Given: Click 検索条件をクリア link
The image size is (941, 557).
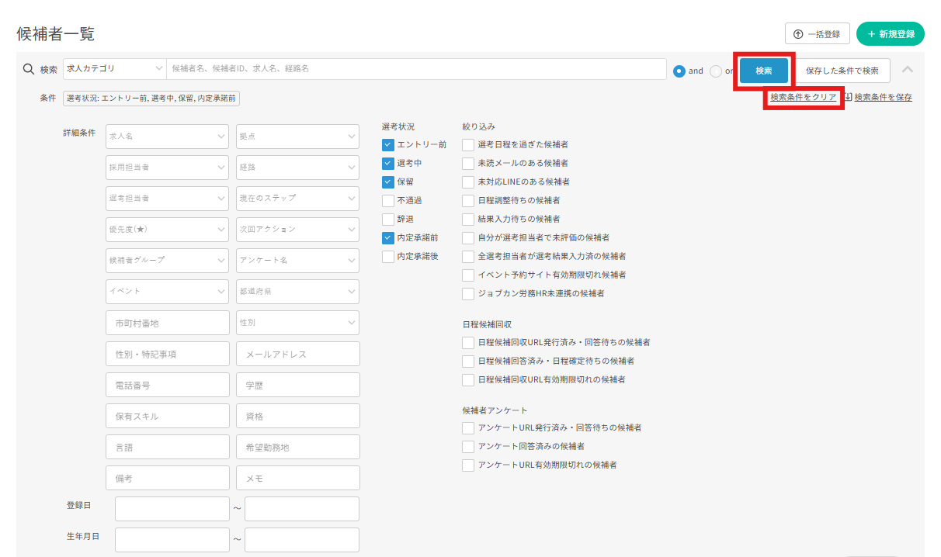Looking at the screenshot, I should click(803, 97).
